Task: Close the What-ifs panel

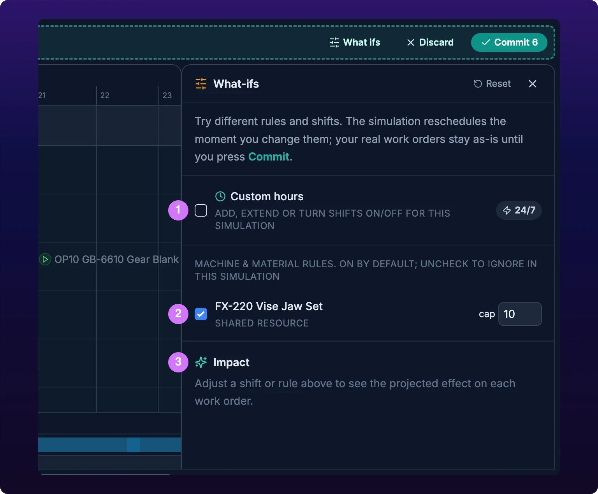Action: (x=533, y=84)
